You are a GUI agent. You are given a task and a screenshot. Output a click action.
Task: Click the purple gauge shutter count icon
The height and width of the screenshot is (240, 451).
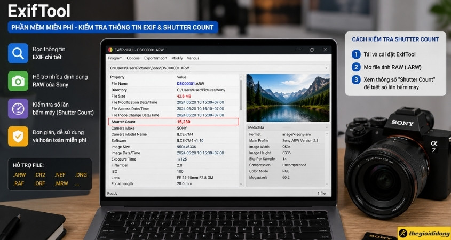coord(18,109)
